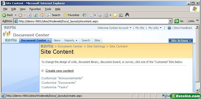Click Document Center in the breadcrumb
This screenshot has width=201, height=99.
point(70,46)
